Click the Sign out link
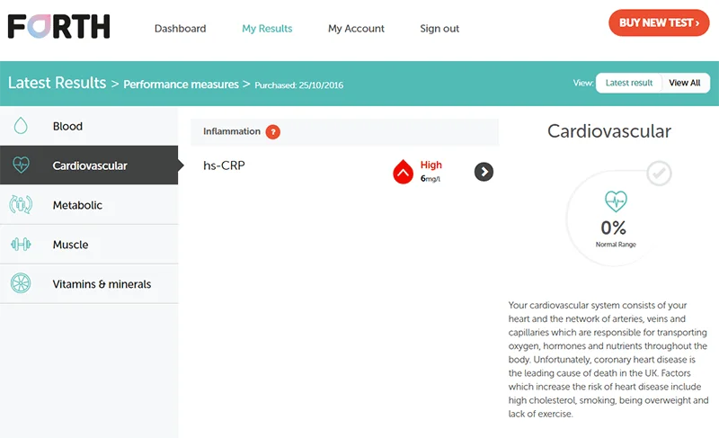719x438 pixels. coord(439,29)
